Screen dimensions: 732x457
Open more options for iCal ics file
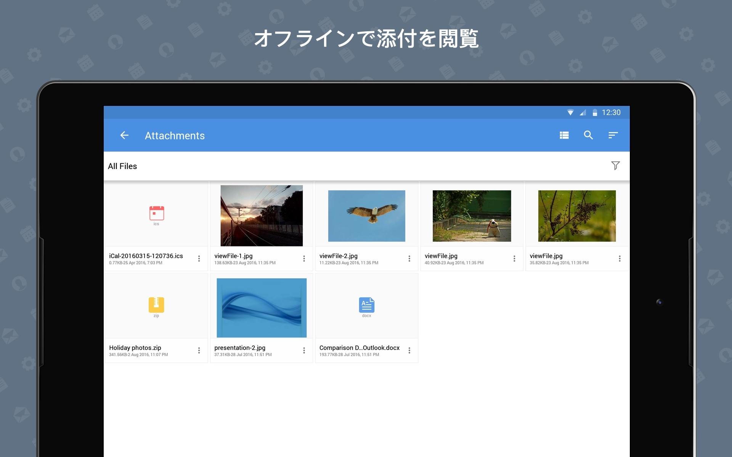199,259
